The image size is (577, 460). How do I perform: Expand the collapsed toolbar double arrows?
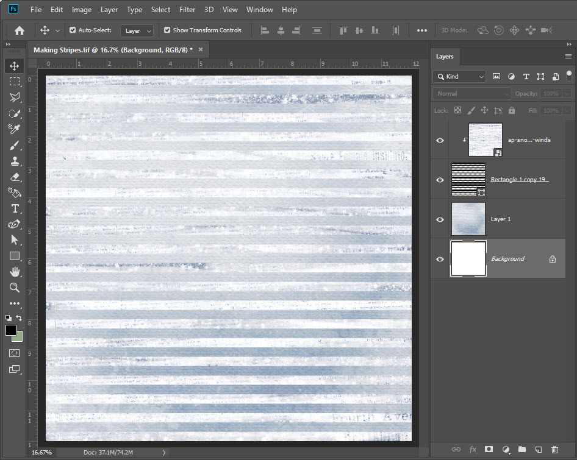8,44
